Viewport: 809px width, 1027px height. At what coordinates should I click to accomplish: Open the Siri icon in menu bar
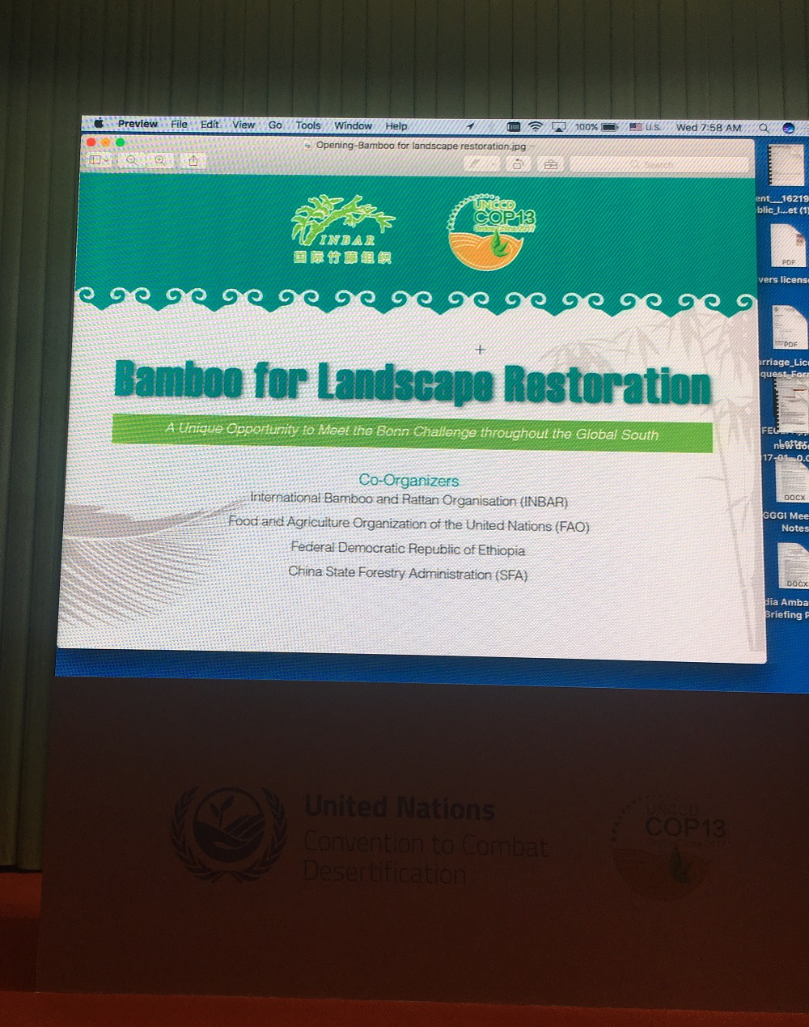point(789,128)
